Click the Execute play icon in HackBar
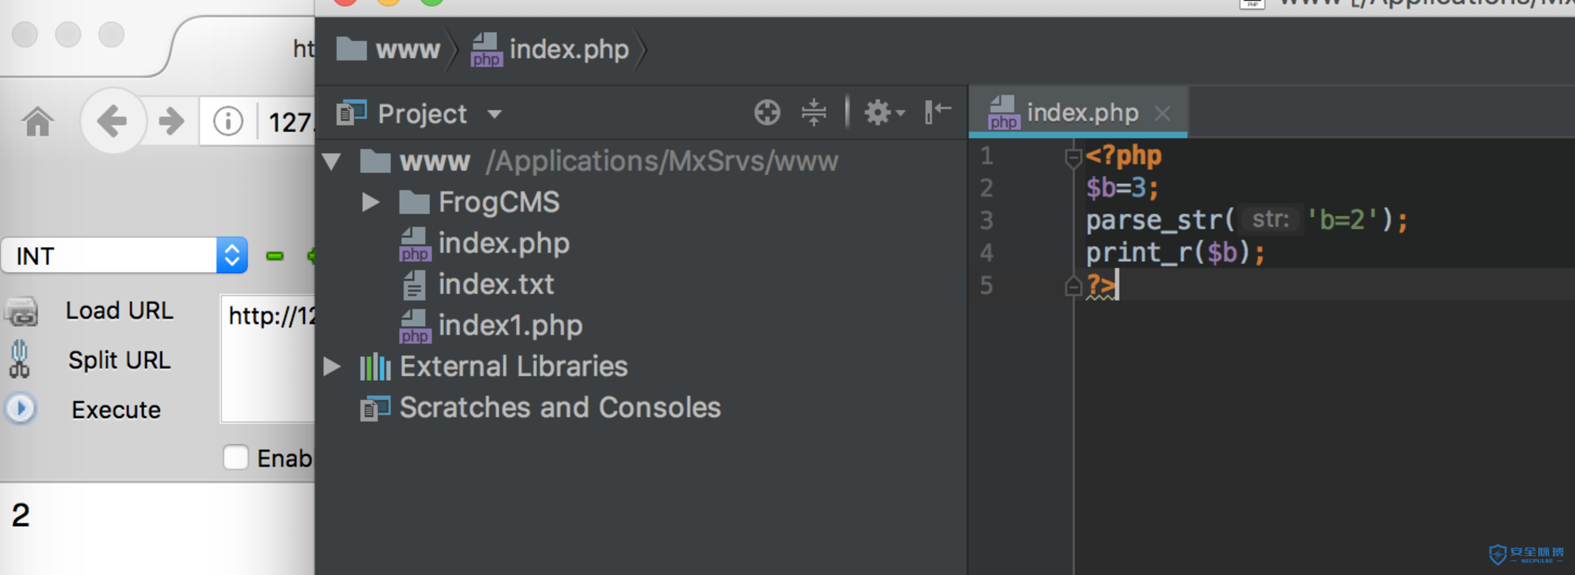 point(21,409)
